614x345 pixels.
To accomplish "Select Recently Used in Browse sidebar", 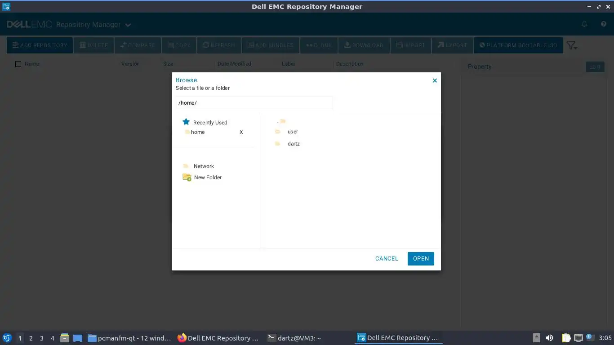I will (210, 123).
